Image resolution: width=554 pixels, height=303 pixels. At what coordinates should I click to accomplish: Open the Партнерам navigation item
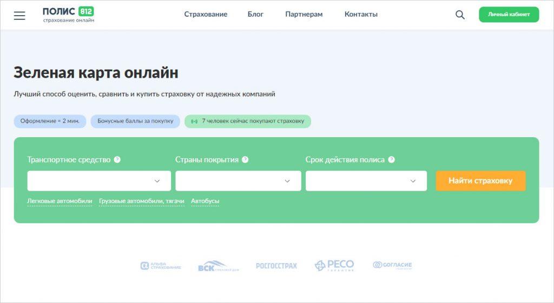click(x=304, y=15)
